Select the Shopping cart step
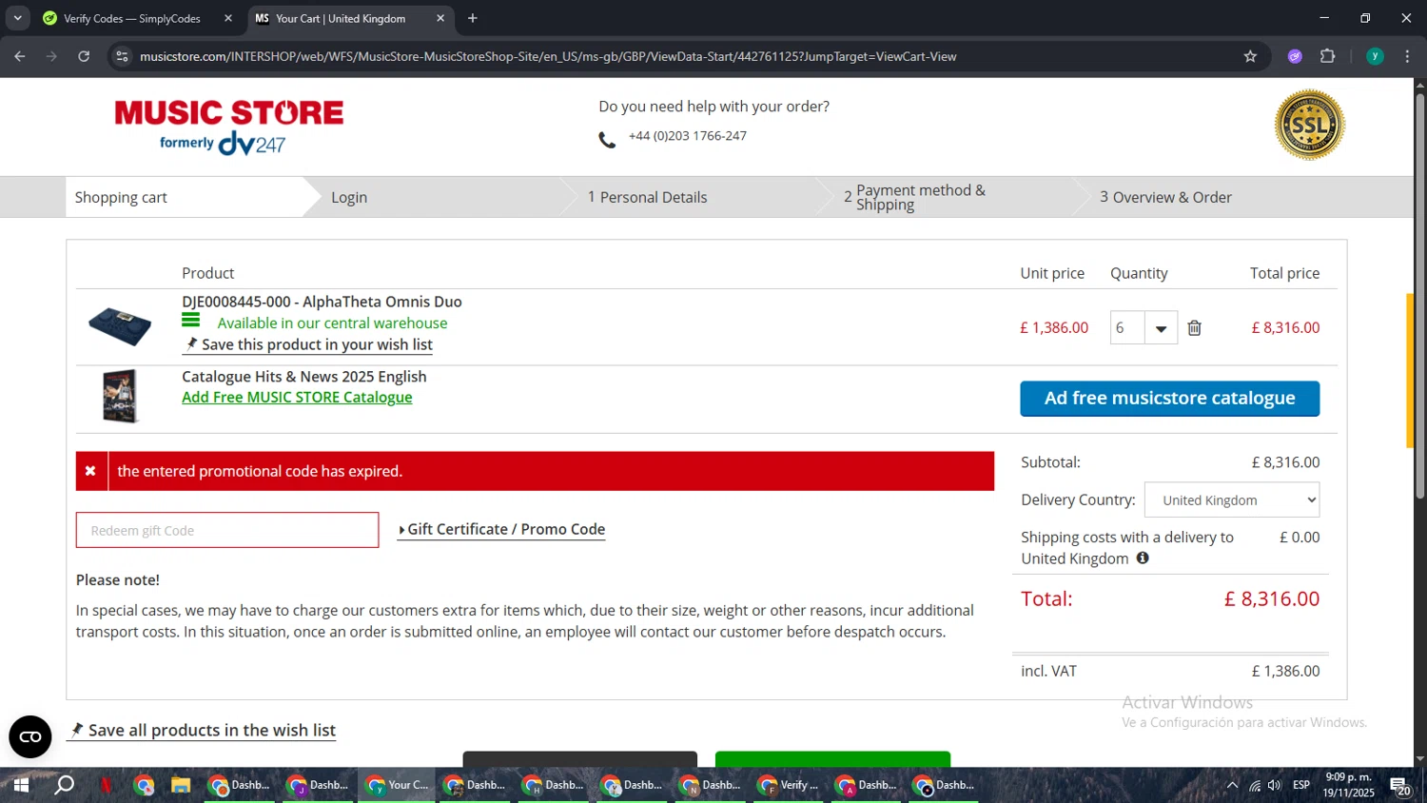The width and height of the screenshot is (1427, 803). (x=121, y=197)
